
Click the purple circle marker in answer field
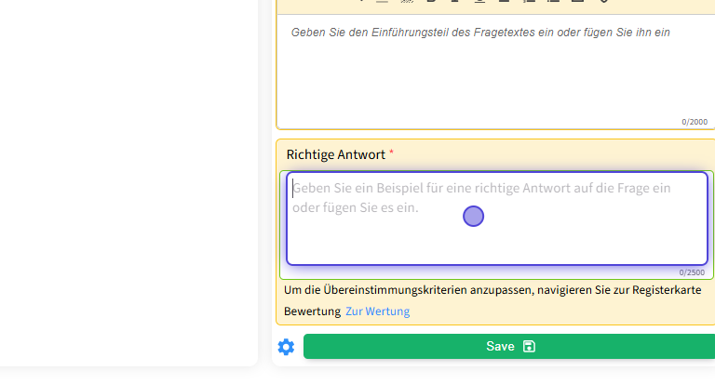coord(473,217)
